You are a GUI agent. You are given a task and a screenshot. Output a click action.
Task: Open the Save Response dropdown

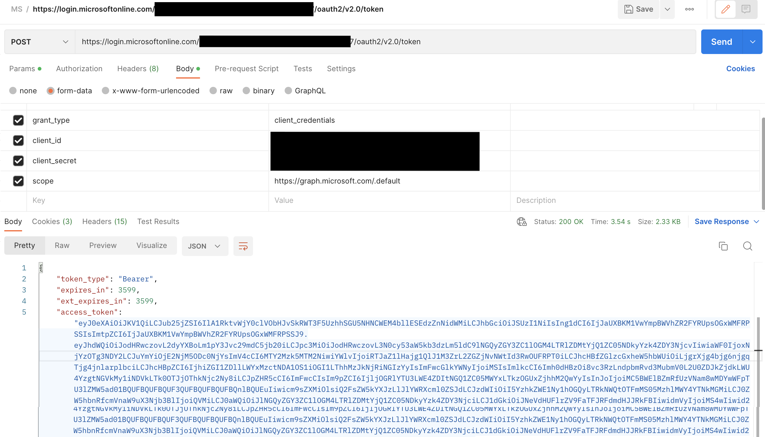[727, 222]
